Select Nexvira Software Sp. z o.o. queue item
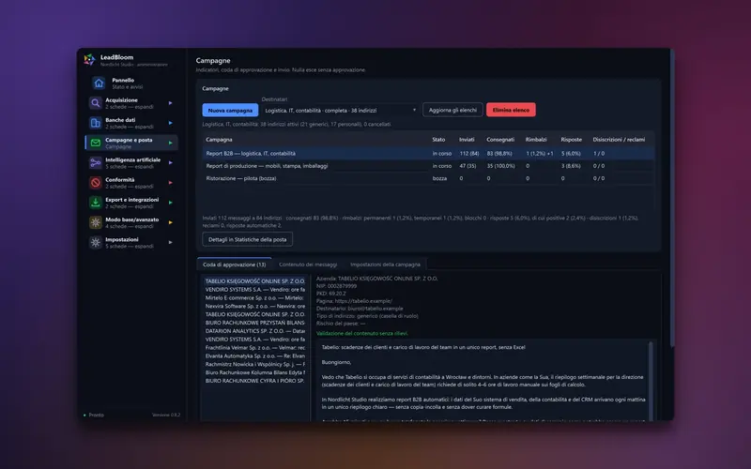The width and height of the screenshot is (751, 469). (x=254, y=307)
